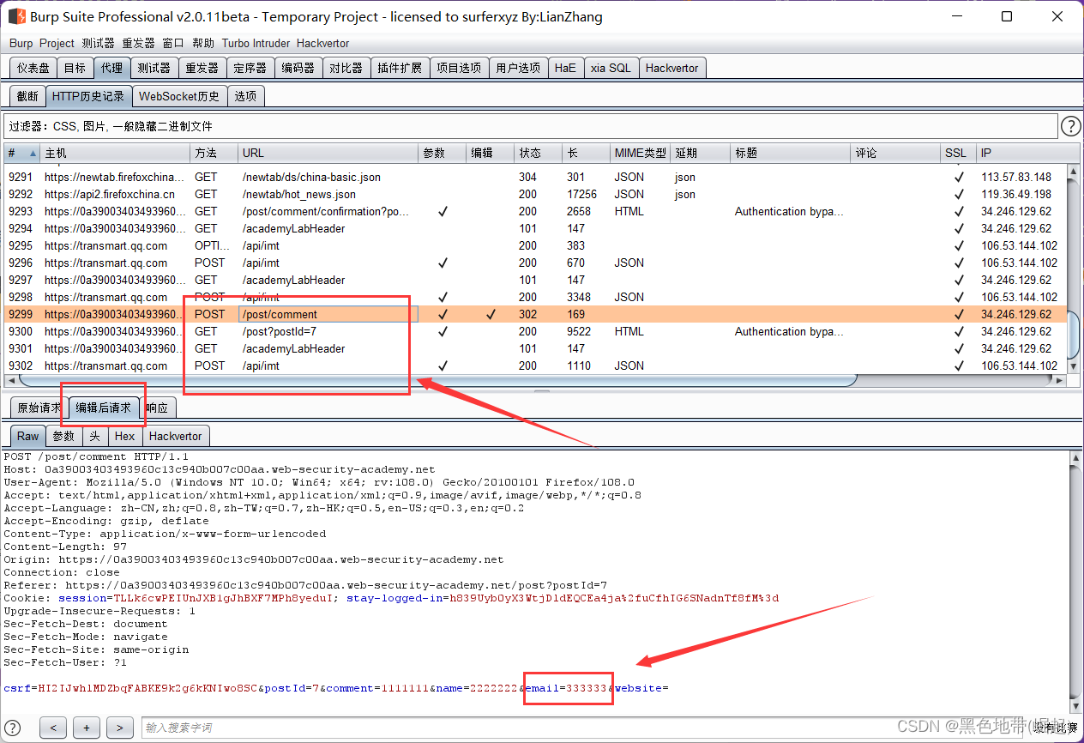1084x743 pixels.
Task: Open the Hackvertor menu in the menu bar
Action: 322,43
